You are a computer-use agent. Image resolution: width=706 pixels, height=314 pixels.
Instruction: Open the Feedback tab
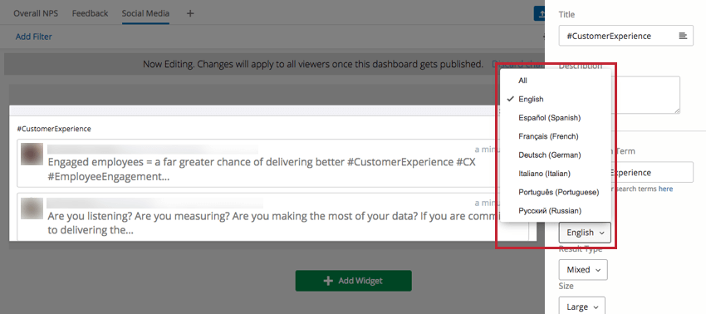(90, 13)
